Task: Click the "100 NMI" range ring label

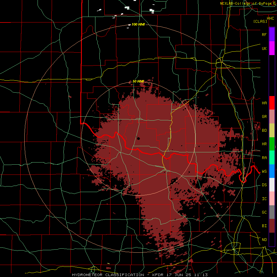Action: pos(138,24)
